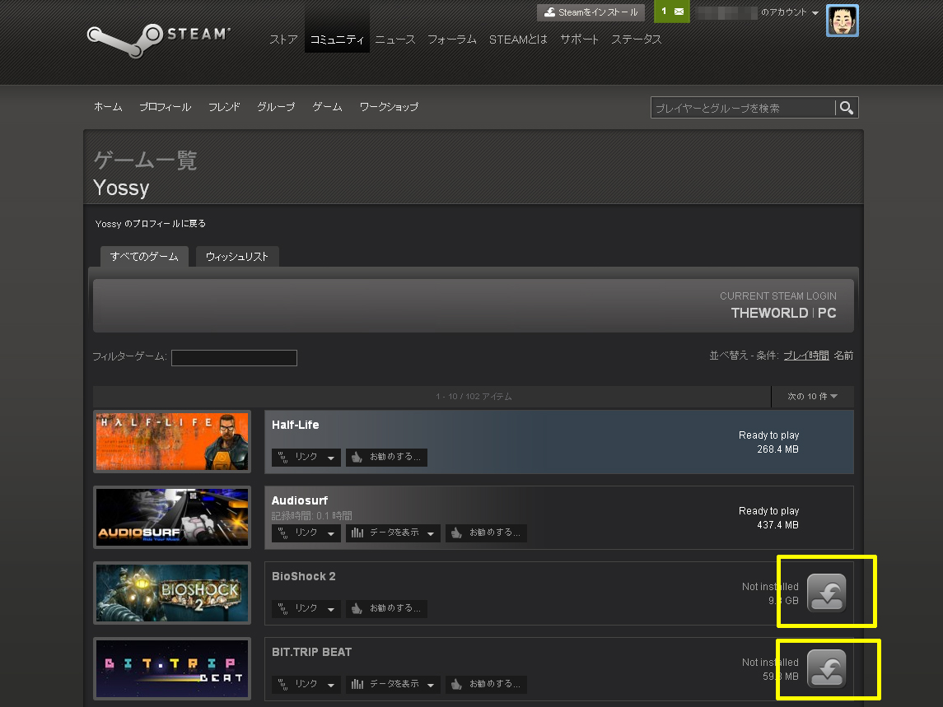943x707 pixels.
Task: Click Yossy のプロフィールに戻る link
Action: 151,224
